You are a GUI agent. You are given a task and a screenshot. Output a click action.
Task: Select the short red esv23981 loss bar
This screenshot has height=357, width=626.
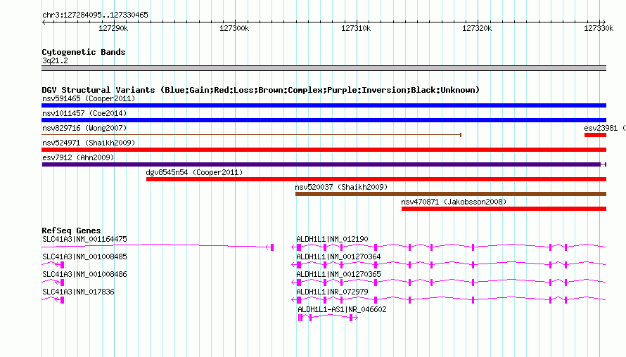[x=595, y=135]
